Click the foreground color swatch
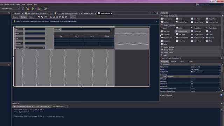Screen dimensions: 224x126 pos(192,71)
